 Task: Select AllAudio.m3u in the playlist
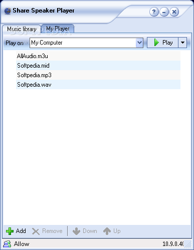point(98,56)
